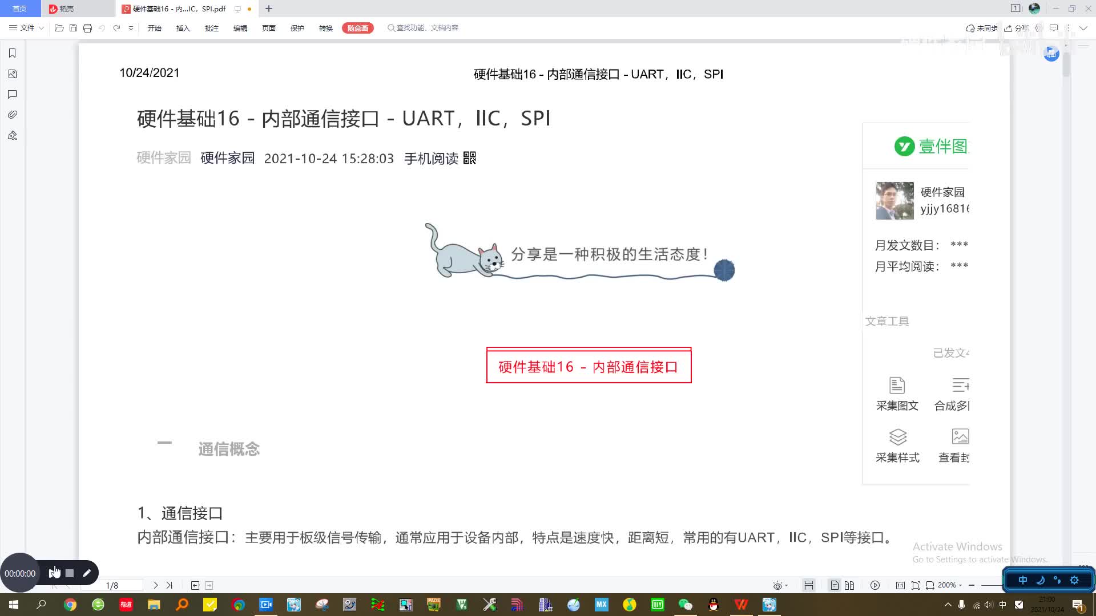Open the attachments paperclip panel
The image size is (1096, 616).
12,115
